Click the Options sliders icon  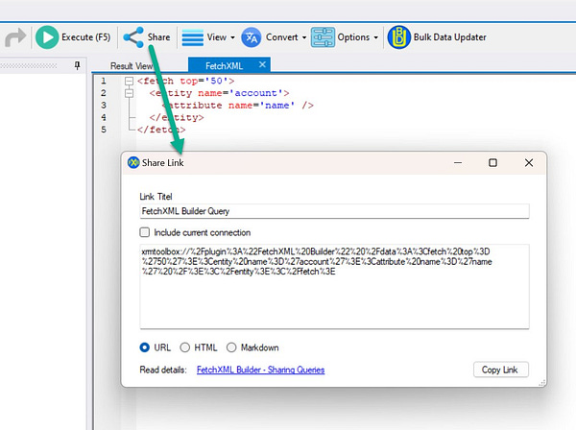pyautogui.click(x=323, y=37)
